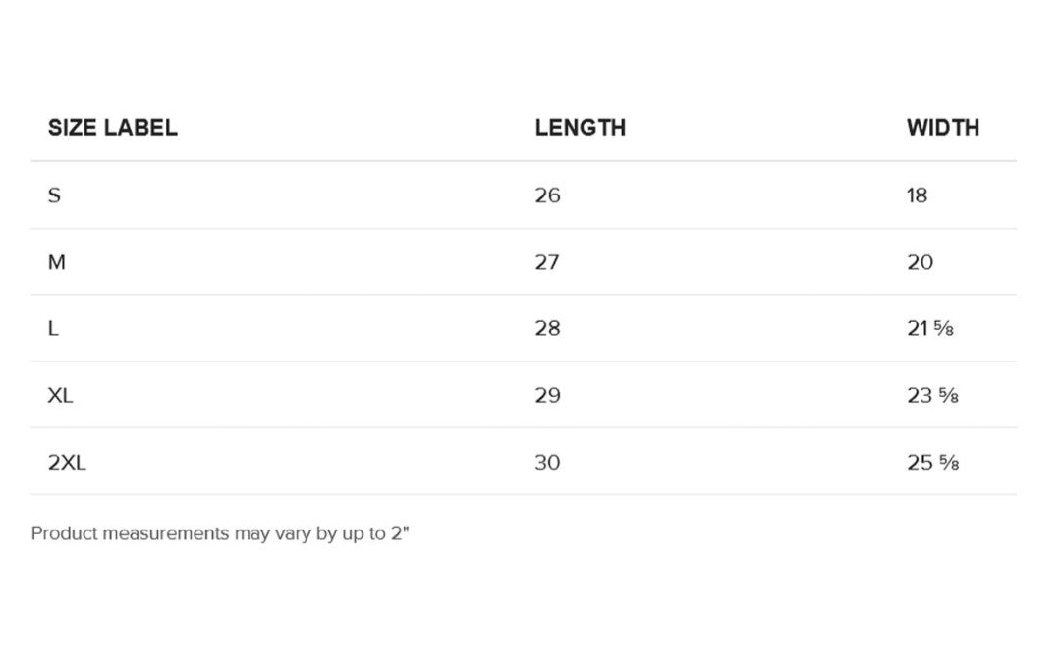Select the M size label

point(57,262)
